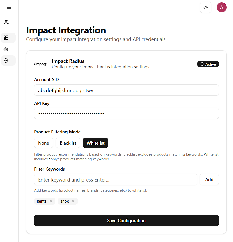Save Configuration for Impact integration
The height and width of the screenshot is (242, 233).
tap(126, 220)
